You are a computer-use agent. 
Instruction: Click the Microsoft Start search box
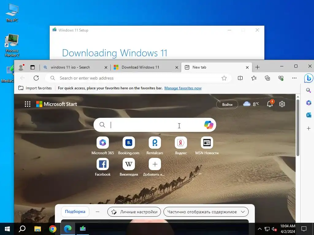155,125
